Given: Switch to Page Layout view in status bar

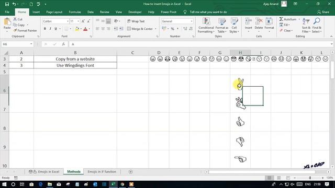Looking at the screenshot, I should (278, 178).
